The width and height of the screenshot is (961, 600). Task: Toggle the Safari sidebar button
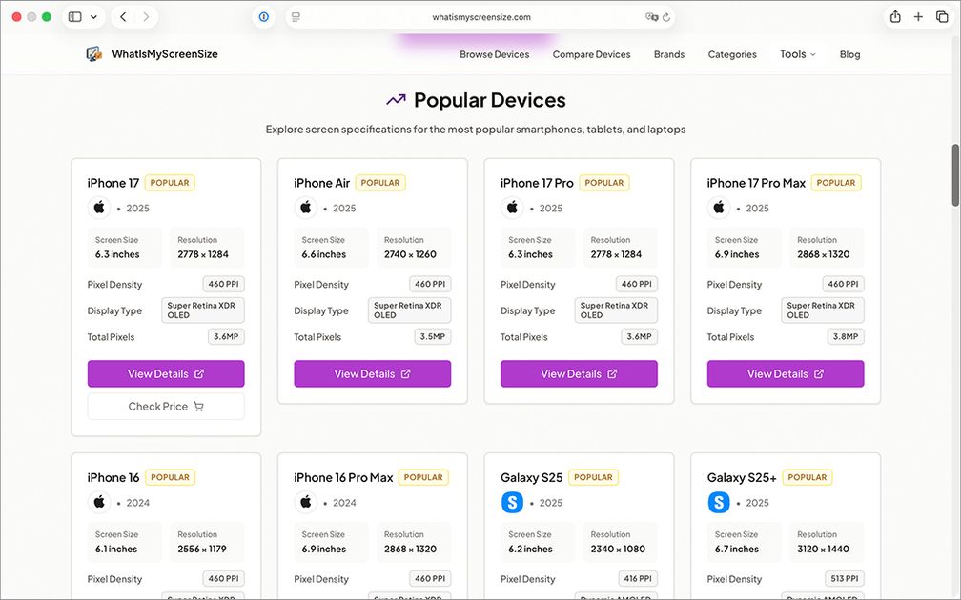[75, 17]
